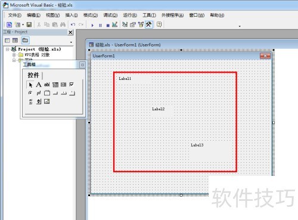Collapse the Project (经验.xls) tree node
The width and height of the screenshot is (298, 220).
tap(8, 49)
